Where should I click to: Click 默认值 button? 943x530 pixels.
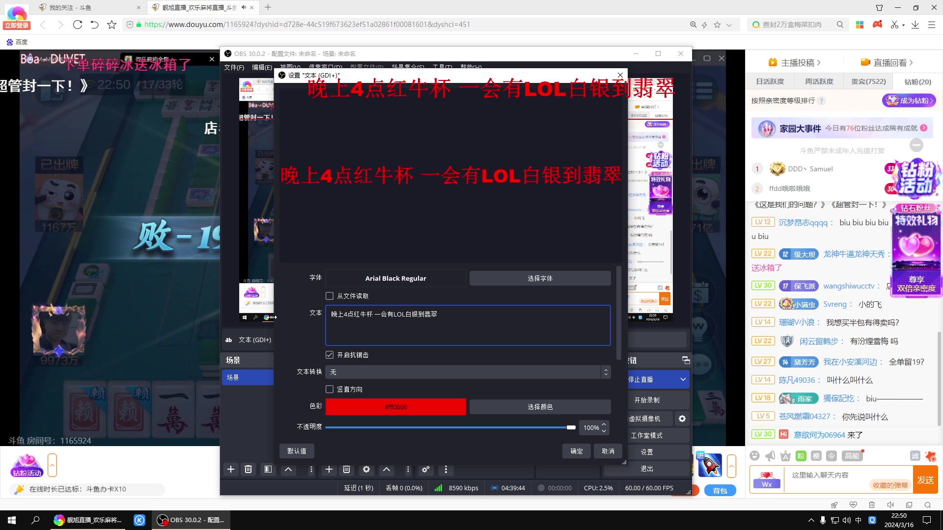click(x=297, y=451)
